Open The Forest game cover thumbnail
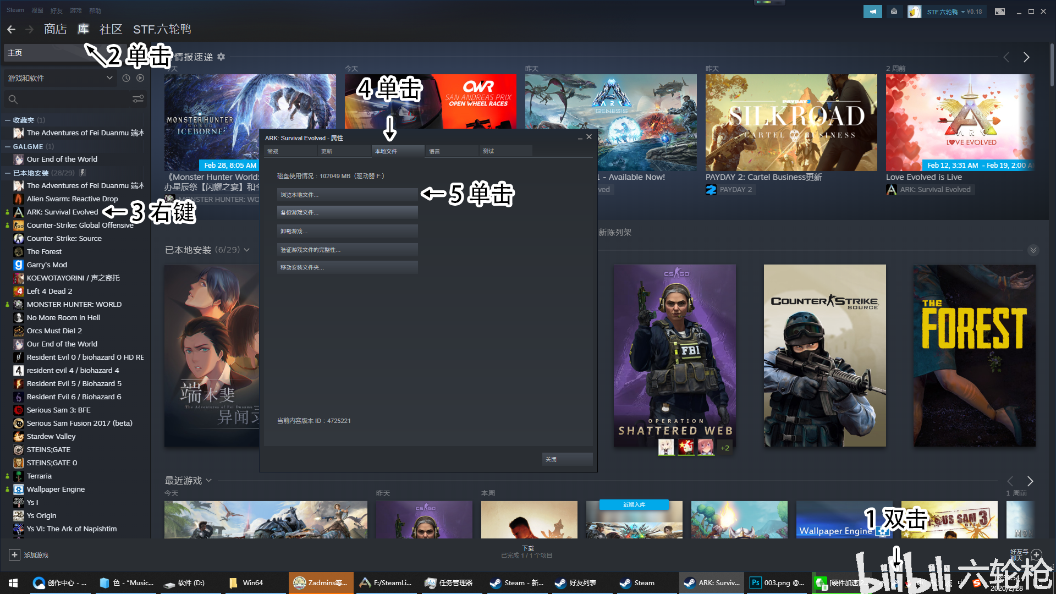Image resolution: width=1056 pixels, height=594 pixels. pyautogui.click(x=974, y=355)
